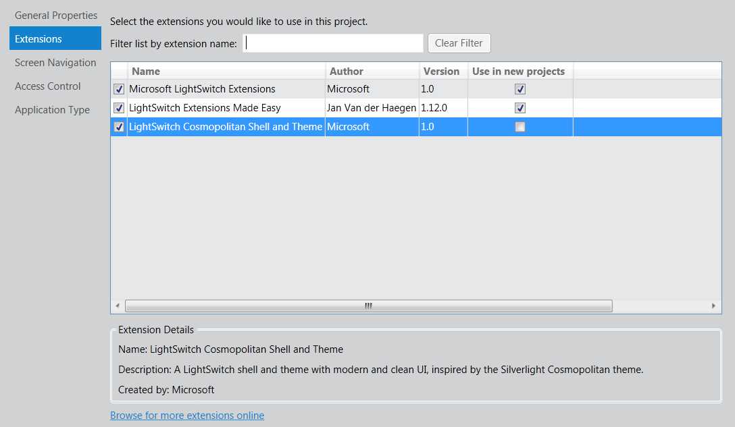Click the right arrow on the horizontal scrollbar

[x=713, y=305]
